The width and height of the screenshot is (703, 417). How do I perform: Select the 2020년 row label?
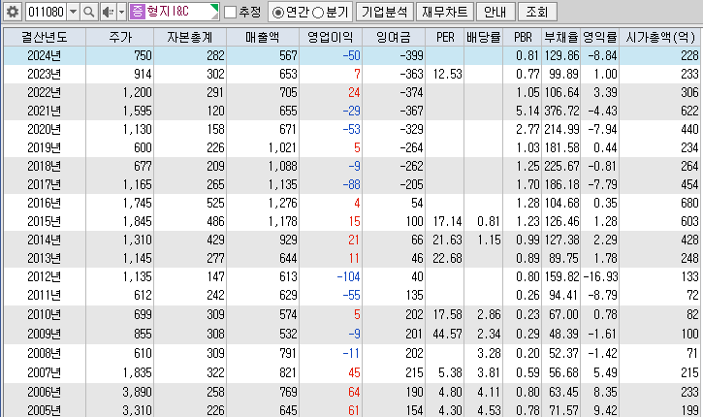pos(44,129)
